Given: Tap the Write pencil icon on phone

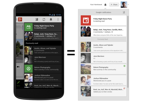Looking at the screenshot, I should point(18,82).
